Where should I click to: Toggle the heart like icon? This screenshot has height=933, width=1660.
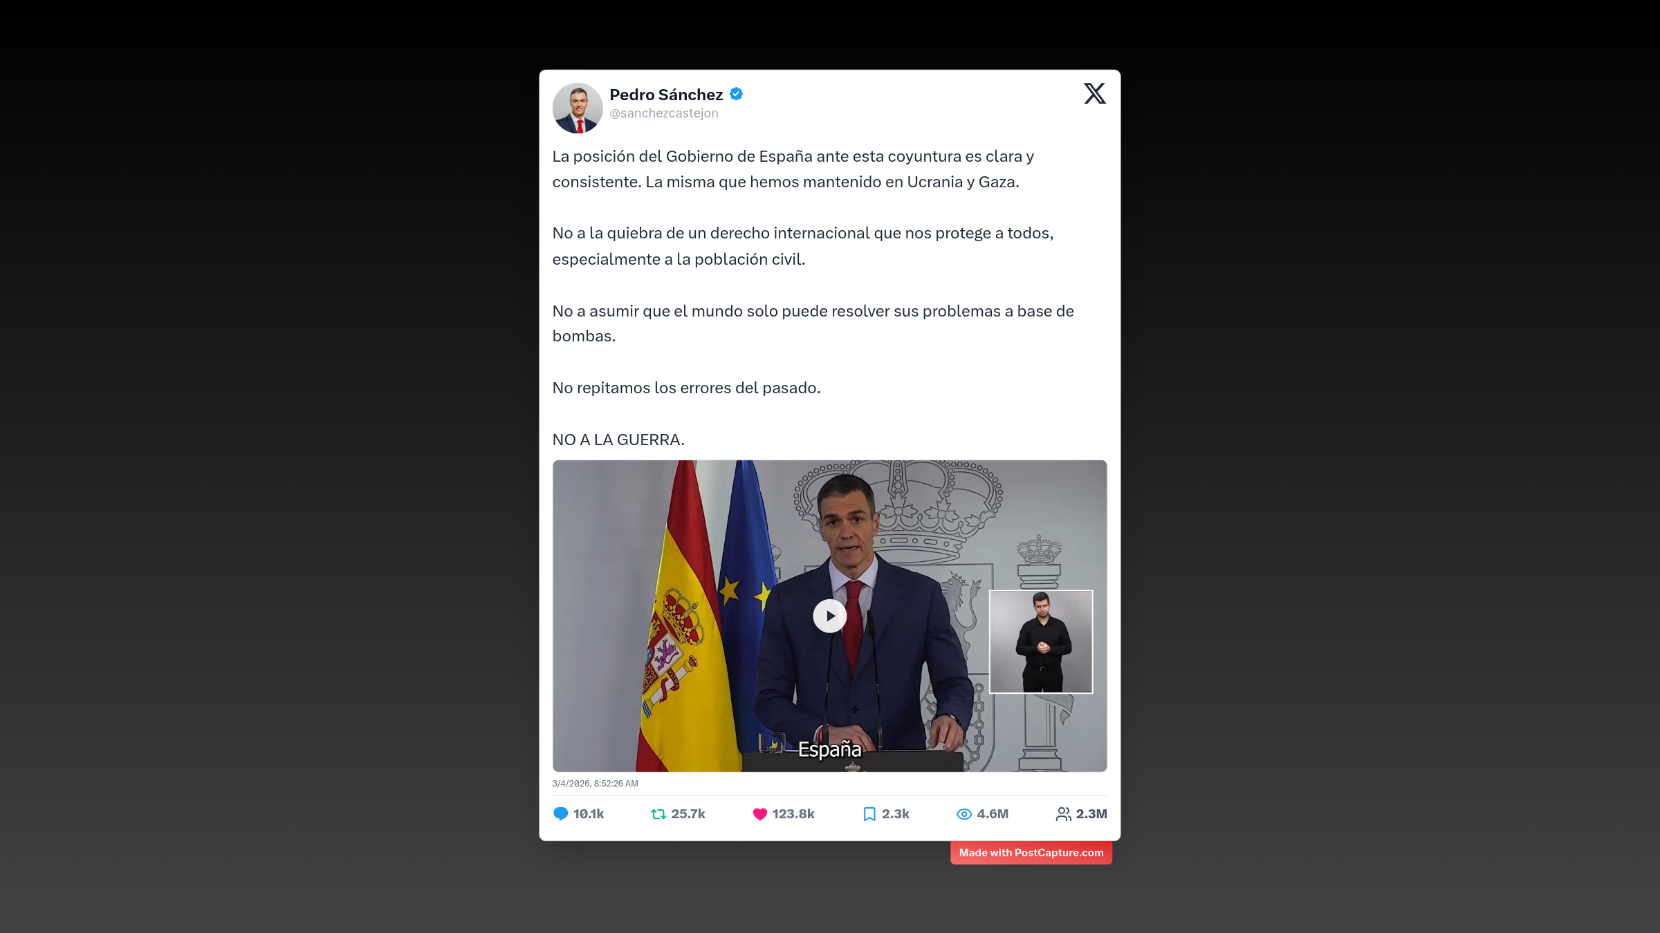click(759, 814)
